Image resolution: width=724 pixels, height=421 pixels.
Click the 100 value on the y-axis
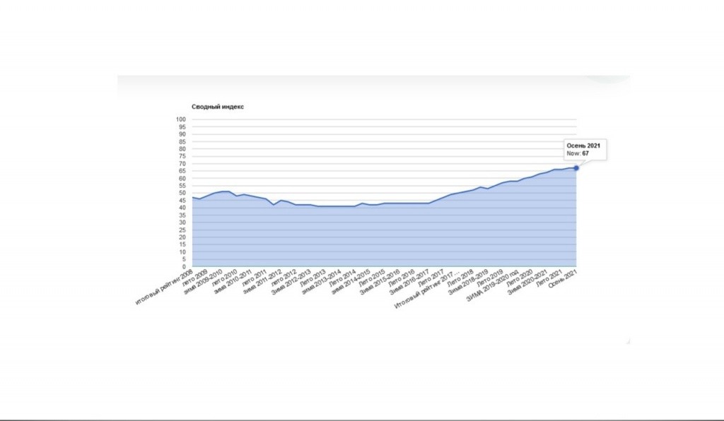180,119
